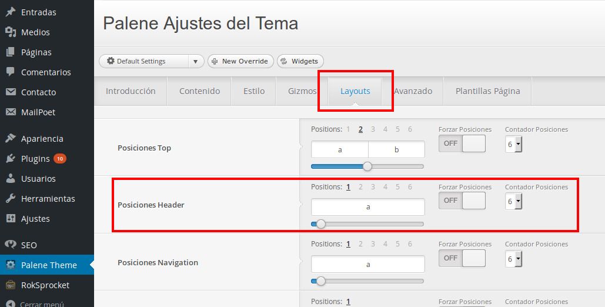Screen dimensions: 605x307
Task: Open Palene Theme menu item
Action: (47, 265)
